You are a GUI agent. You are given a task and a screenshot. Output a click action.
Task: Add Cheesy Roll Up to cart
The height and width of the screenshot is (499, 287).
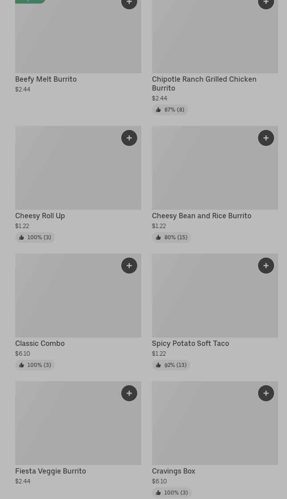coord(129,138)
